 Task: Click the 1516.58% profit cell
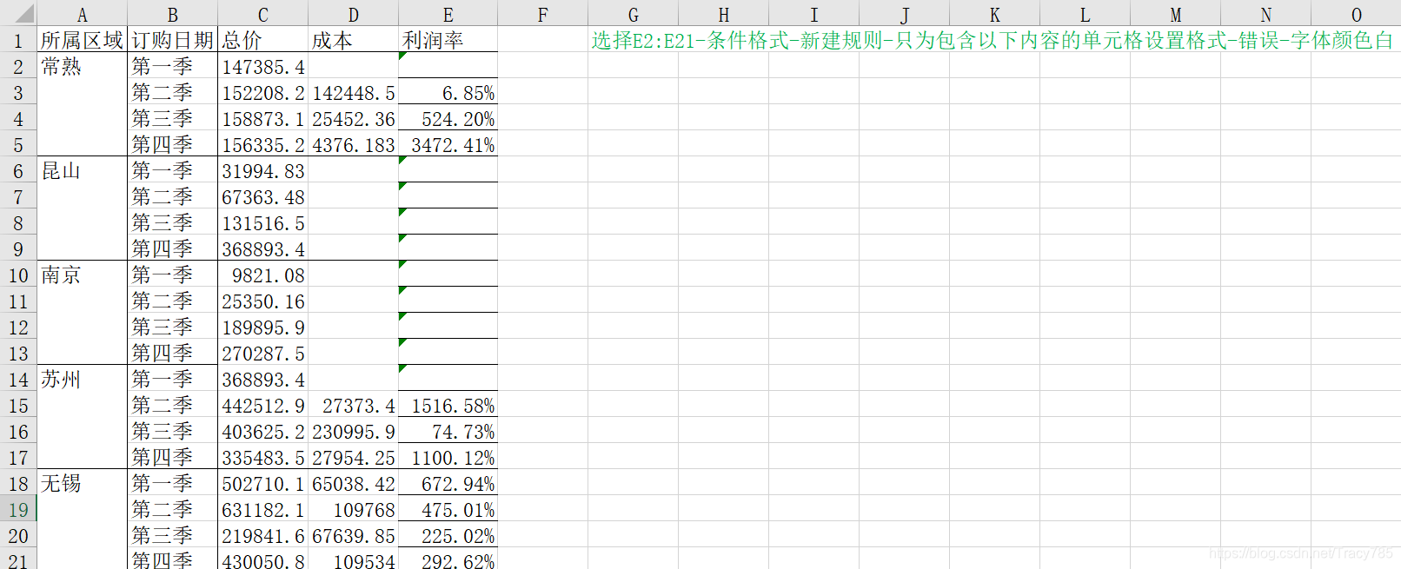[448, 405]
